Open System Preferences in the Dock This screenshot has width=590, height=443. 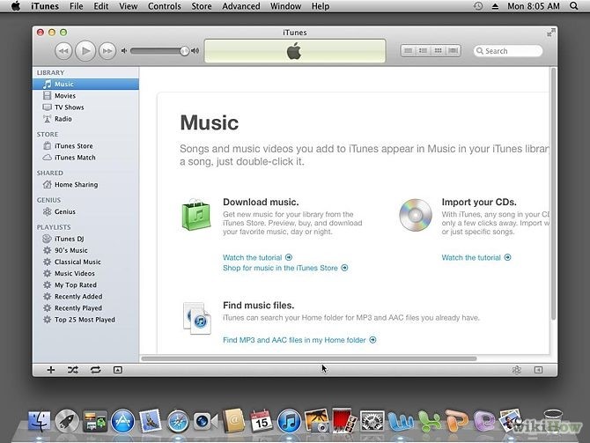coord(372,422)
